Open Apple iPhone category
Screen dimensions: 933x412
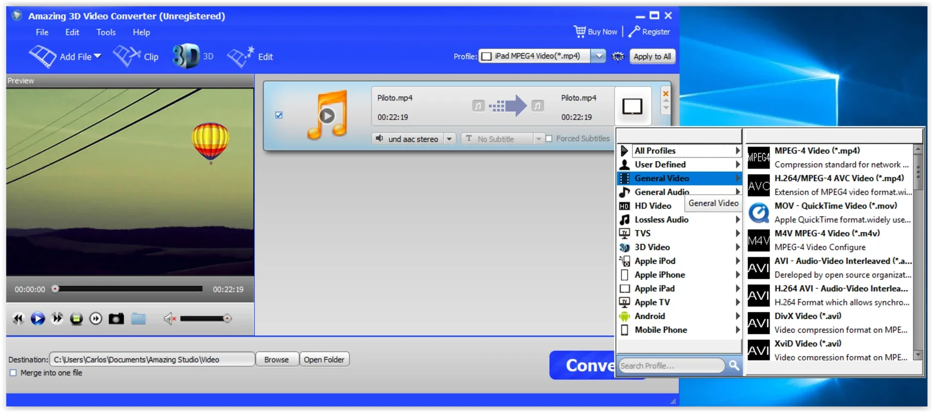pyautogui.click(x=679, y=274)
